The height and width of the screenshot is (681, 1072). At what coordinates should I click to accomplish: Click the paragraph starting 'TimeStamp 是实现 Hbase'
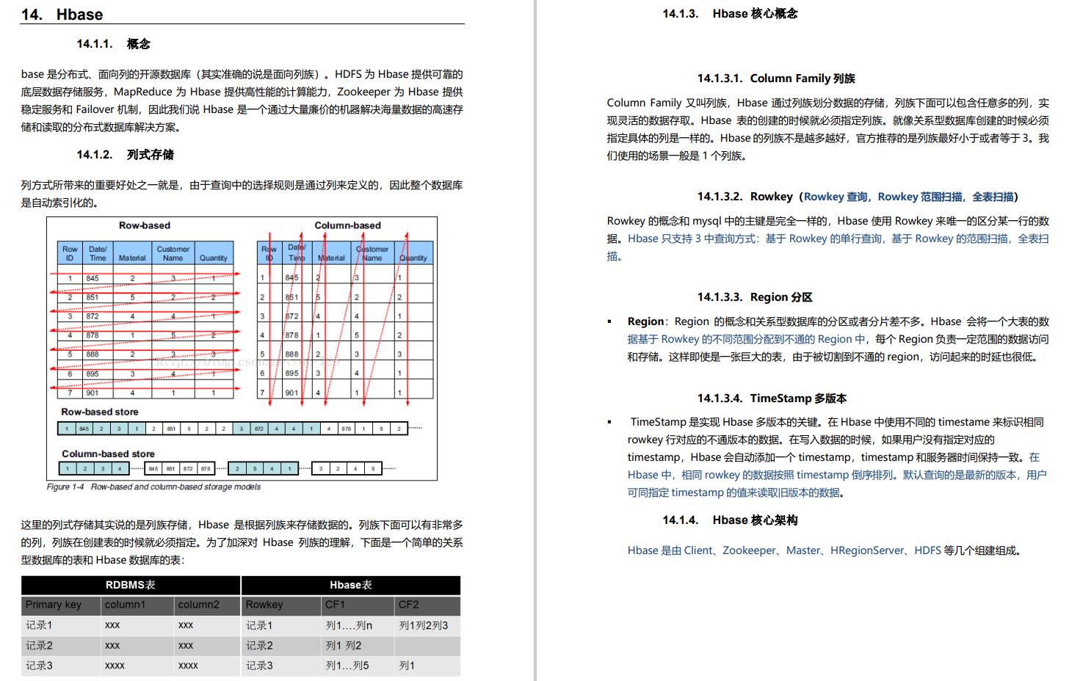(837, 457)
